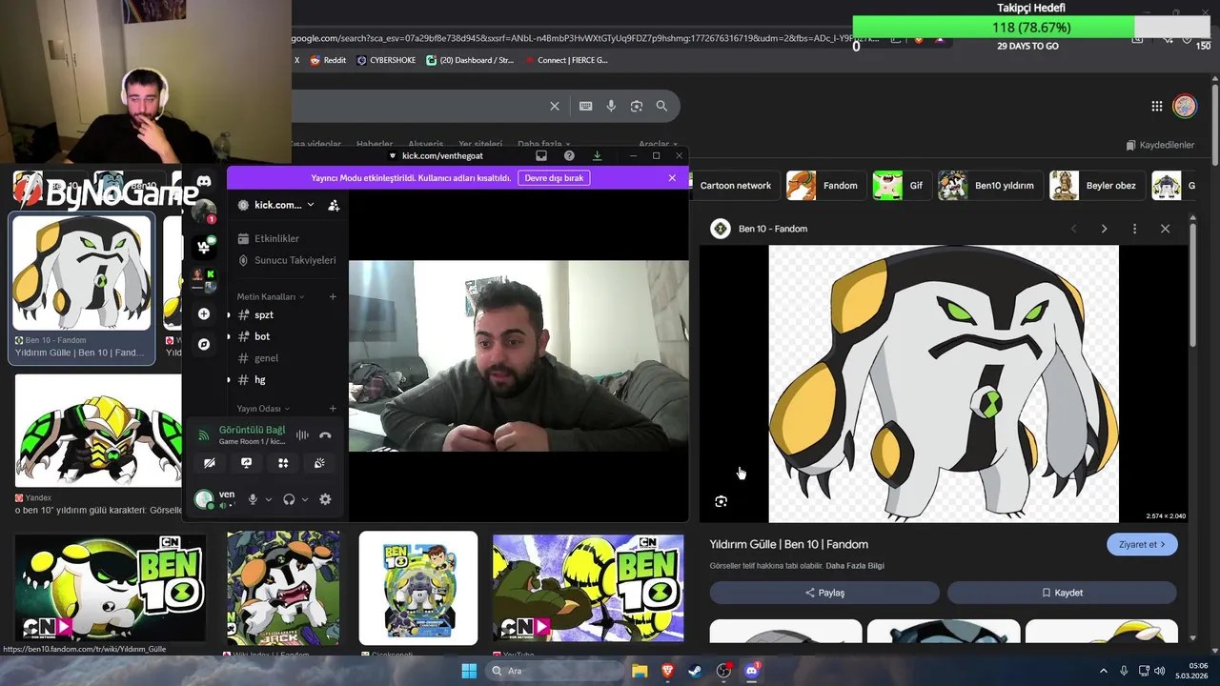Expand the kick.com server name dropdown
This screenshot has height=686, width=1220.
[310, 205]
